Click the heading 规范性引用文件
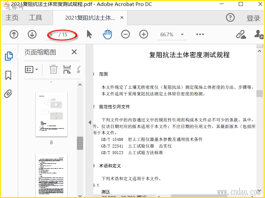Viewport: 265px width, 198px height. [114, 107]
